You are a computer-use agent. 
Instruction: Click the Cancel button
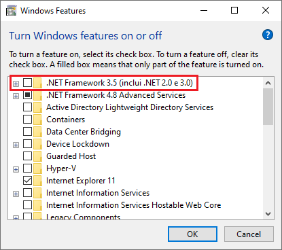click(x=249, y=234)
